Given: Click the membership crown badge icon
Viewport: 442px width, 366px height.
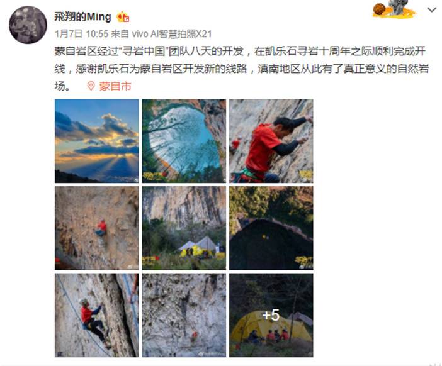Looking at the screenshot, I should click(x=123, y=17).
